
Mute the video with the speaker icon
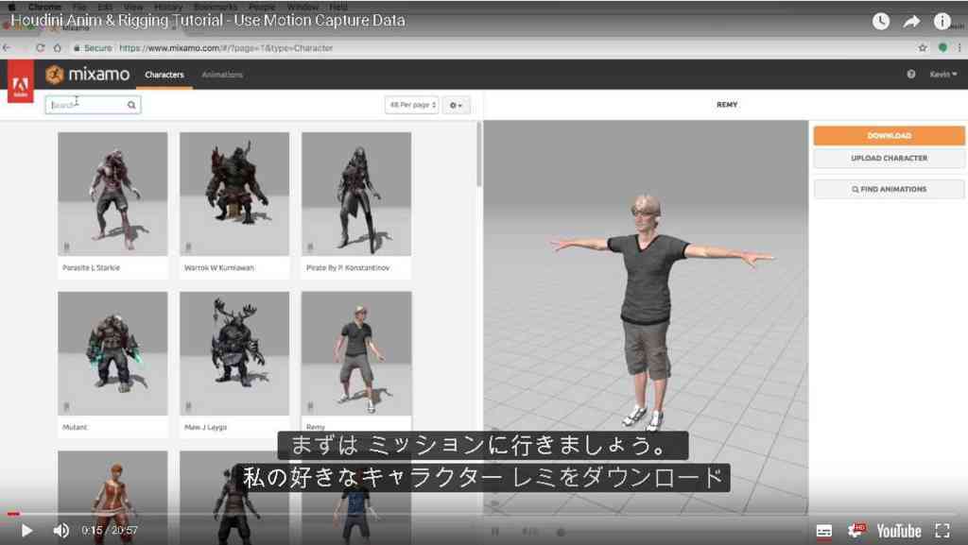pos(60,530)
